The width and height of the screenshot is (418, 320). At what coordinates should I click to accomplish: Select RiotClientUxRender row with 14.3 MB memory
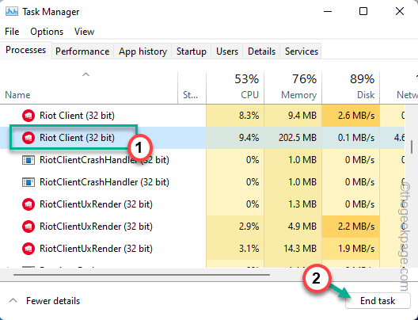coord(203,249)
